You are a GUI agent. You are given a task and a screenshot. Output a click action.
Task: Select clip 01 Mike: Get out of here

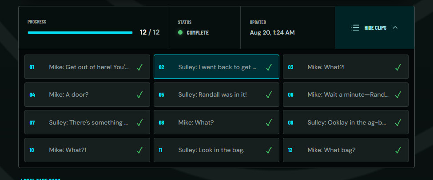pyautogui.click(x=87, y=67)
